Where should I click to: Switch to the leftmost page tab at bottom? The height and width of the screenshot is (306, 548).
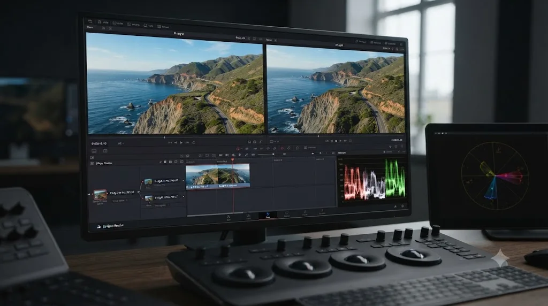click(x=229, y=218)
